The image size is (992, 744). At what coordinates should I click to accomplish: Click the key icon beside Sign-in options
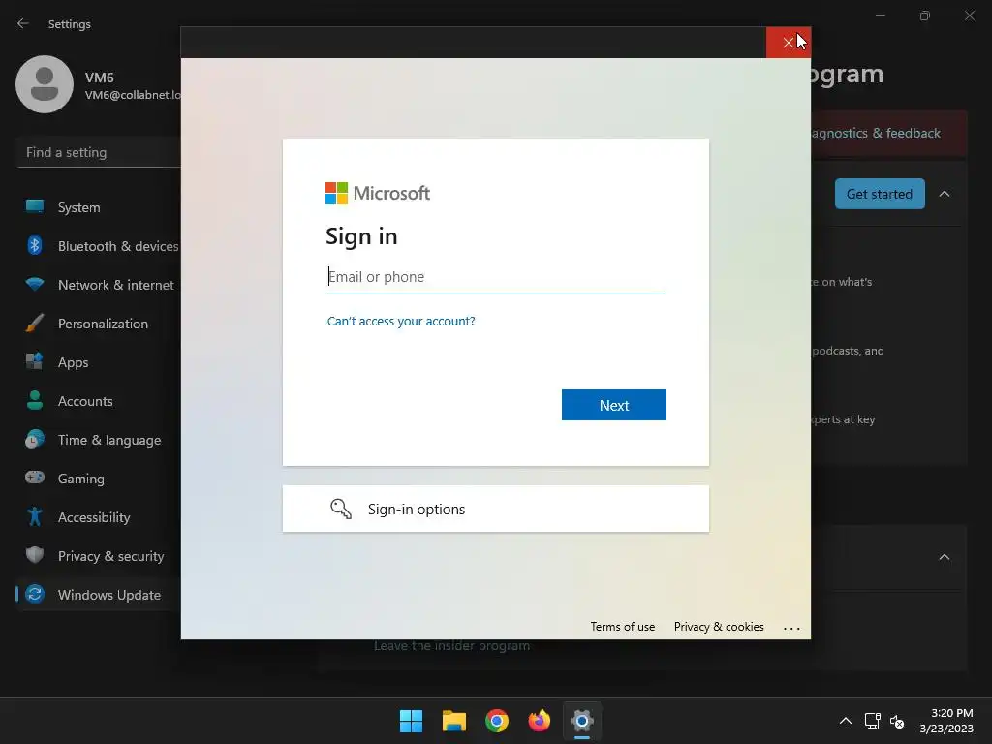coord(341,509)
